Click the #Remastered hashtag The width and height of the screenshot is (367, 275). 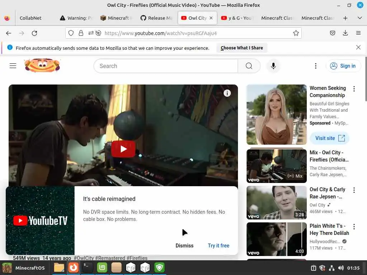(x=110, y=258)
